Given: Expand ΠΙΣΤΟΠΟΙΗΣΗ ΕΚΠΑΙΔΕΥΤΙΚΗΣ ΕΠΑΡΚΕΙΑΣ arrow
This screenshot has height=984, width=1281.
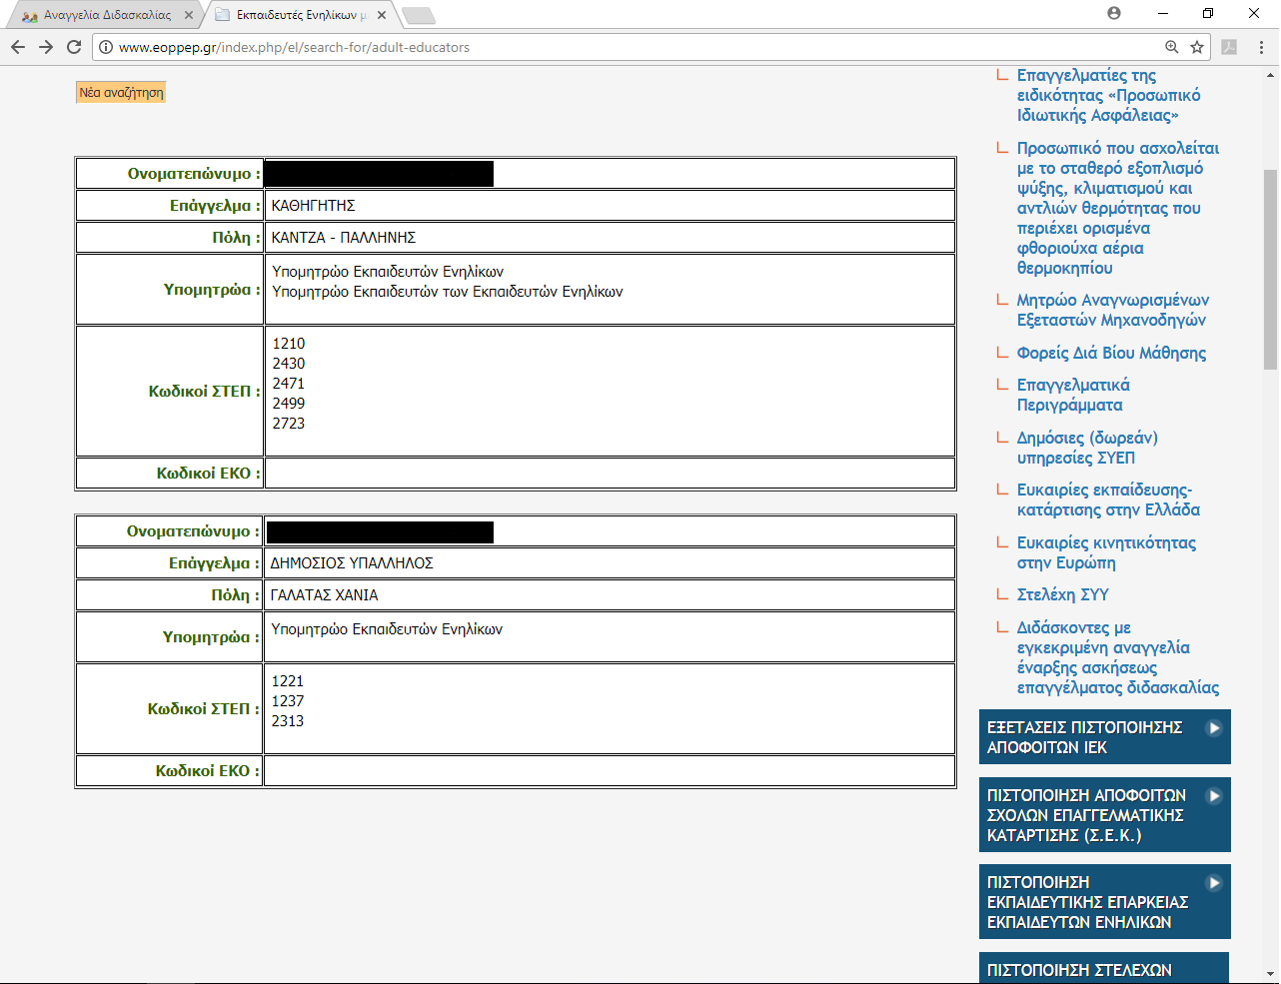Looking at the screenshot, I should tap(1214, 882).
